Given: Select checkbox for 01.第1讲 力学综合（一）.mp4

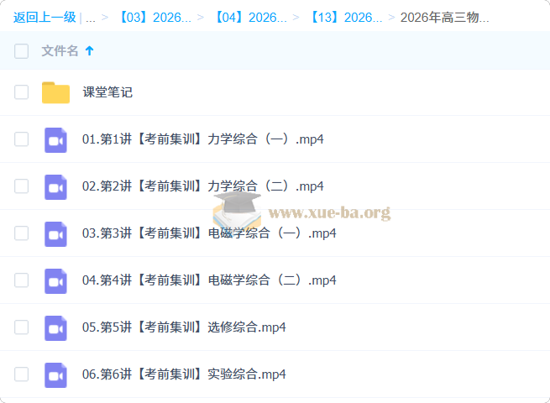Looking at the screenshot, I should [x=21, y=139].
